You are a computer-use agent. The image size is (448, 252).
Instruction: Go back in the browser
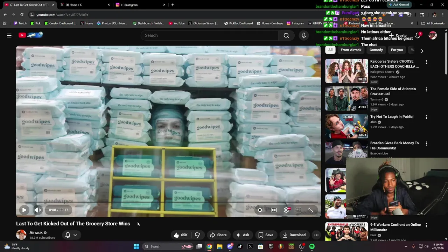click(5, 15)
